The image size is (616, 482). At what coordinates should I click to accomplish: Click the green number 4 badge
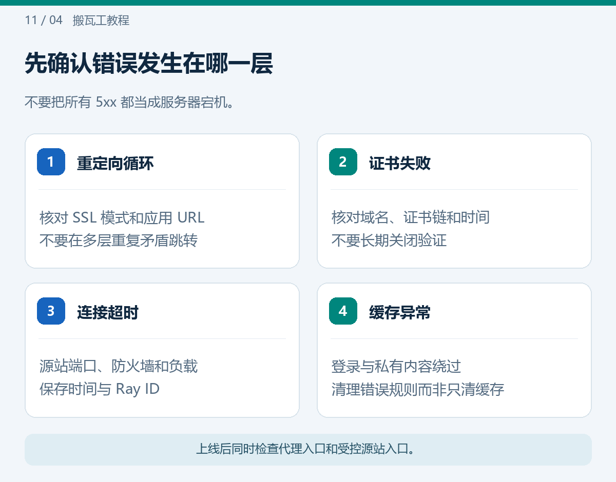point(343,311)
